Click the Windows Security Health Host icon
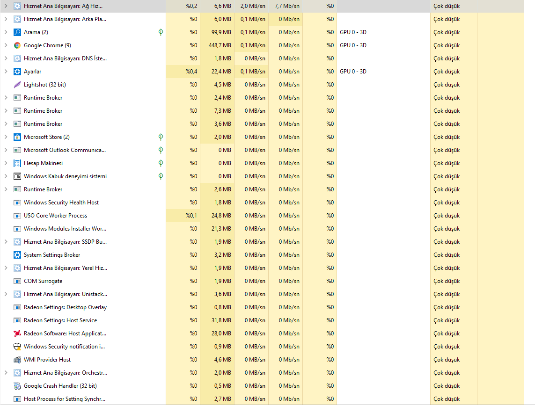535x406 pixels. [17, 203]
